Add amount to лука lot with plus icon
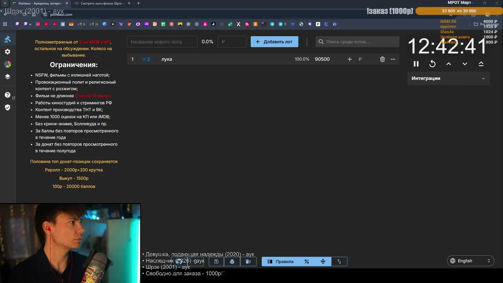 (350, 59)
